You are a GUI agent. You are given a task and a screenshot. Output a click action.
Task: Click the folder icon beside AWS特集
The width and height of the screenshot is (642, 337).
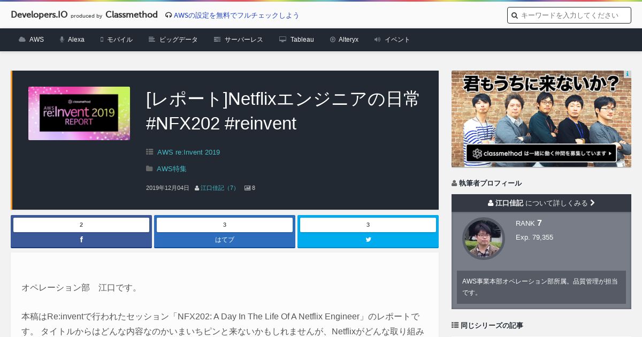point(149,168)
